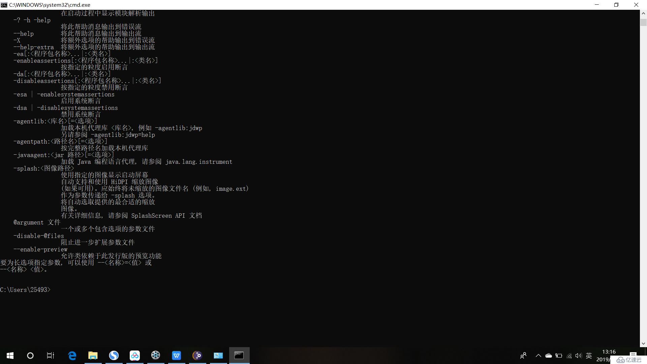Screen dimensions: 647x364
Task: Click the "-? -h -help" option line
Action: [x=32, y=20]
